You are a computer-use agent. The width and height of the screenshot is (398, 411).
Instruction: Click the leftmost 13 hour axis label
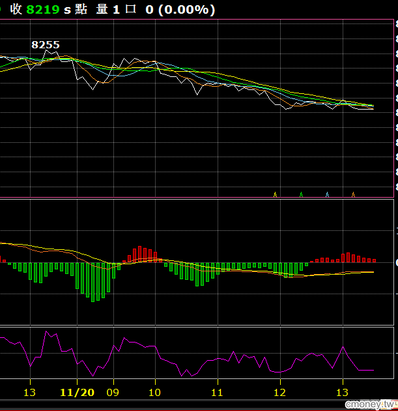tap(29, 393)
